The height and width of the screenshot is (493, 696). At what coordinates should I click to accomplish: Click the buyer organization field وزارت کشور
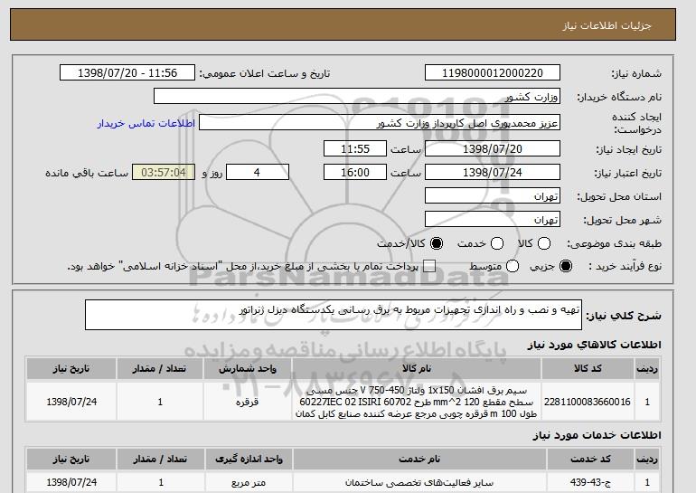[357, 97]
